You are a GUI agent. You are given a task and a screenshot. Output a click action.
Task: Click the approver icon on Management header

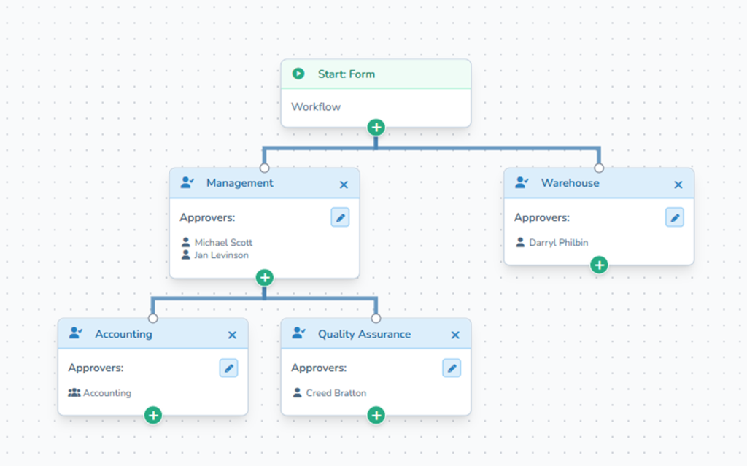187,182
